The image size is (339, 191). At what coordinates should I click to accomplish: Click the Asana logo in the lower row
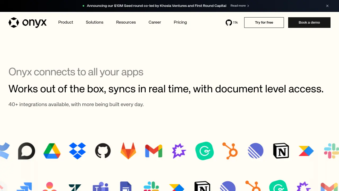pos(50,186)
